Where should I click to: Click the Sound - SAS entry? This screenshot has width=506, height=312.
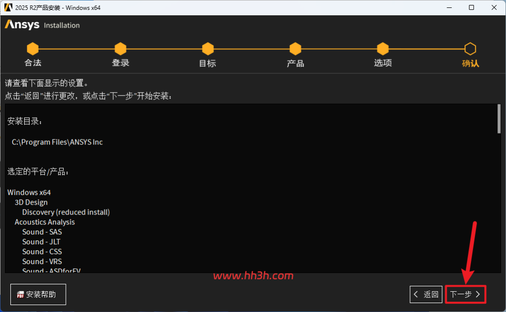42,232
